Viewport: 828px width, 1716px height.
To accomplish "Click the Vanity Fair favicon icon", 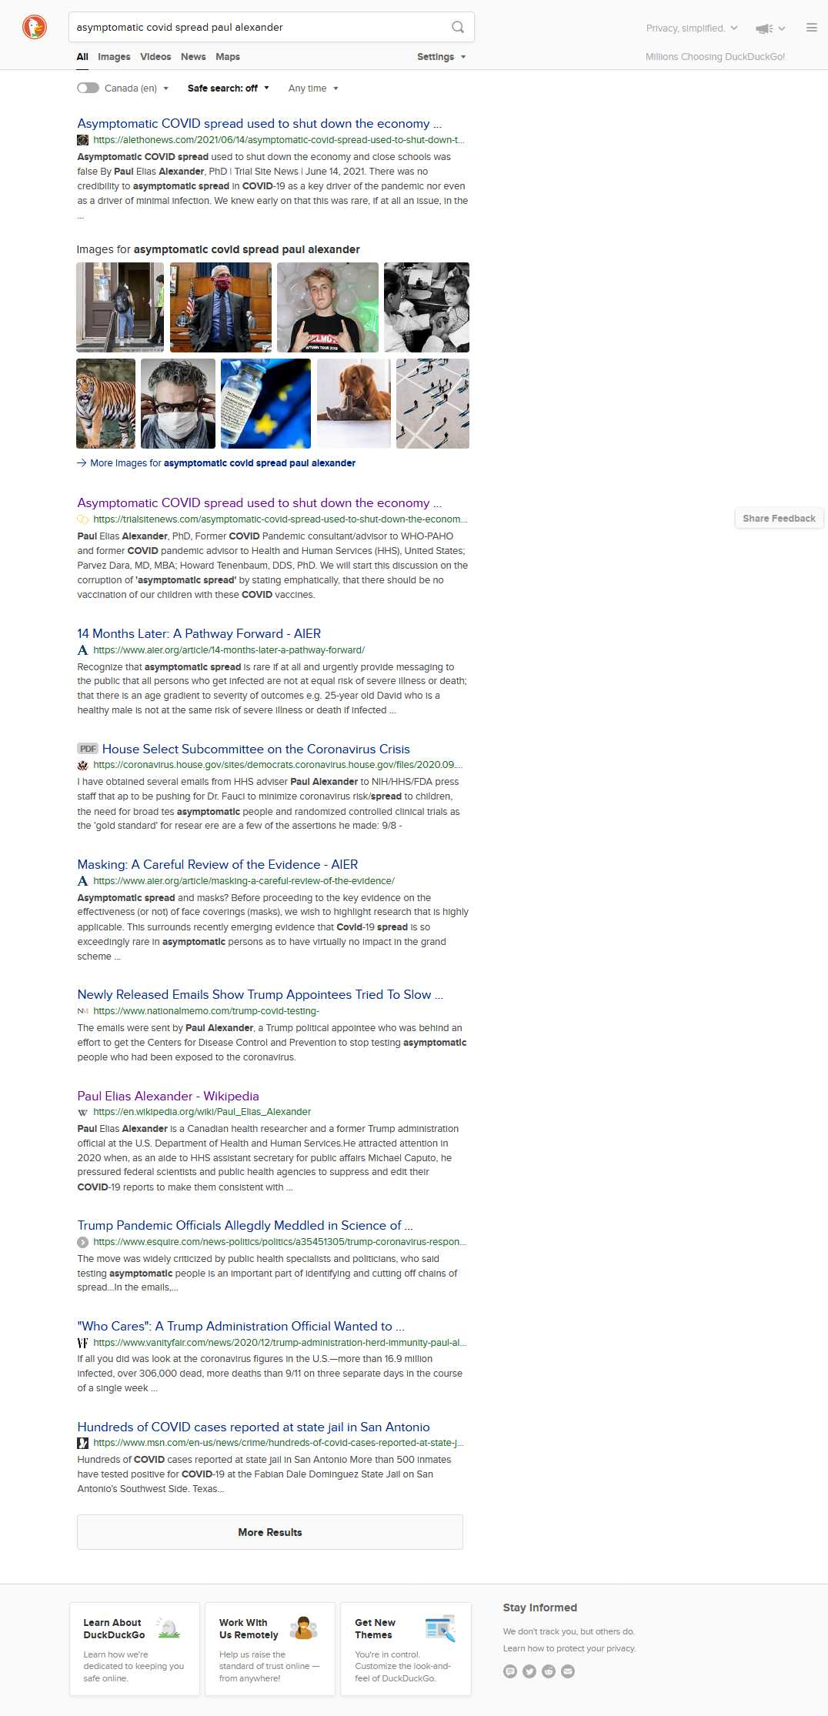I will [82, 1343].
